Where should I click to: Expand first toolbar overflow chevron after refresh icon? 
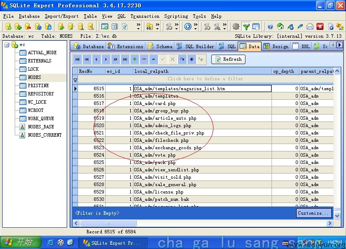pos(138,26)
